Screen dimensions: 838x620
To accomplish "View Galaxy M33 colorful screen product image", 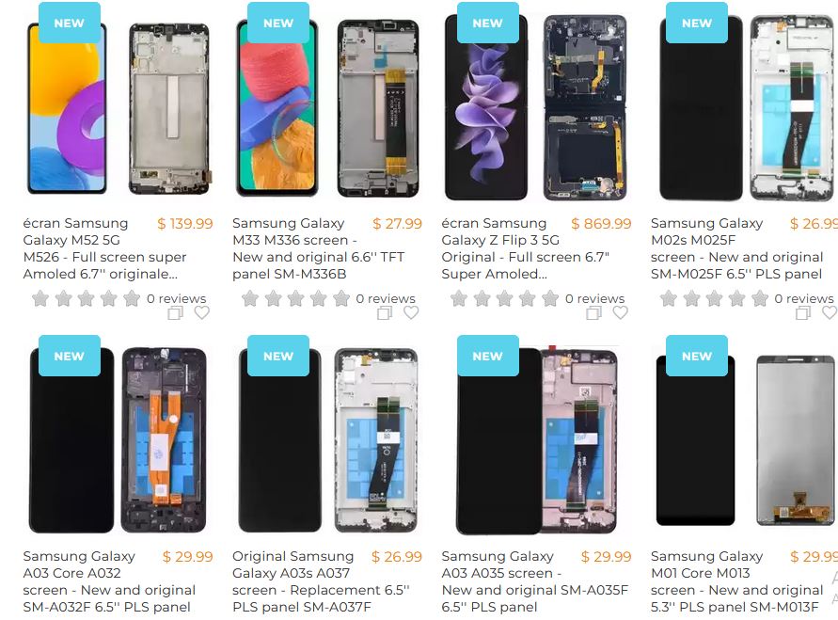I will [277, 107].
